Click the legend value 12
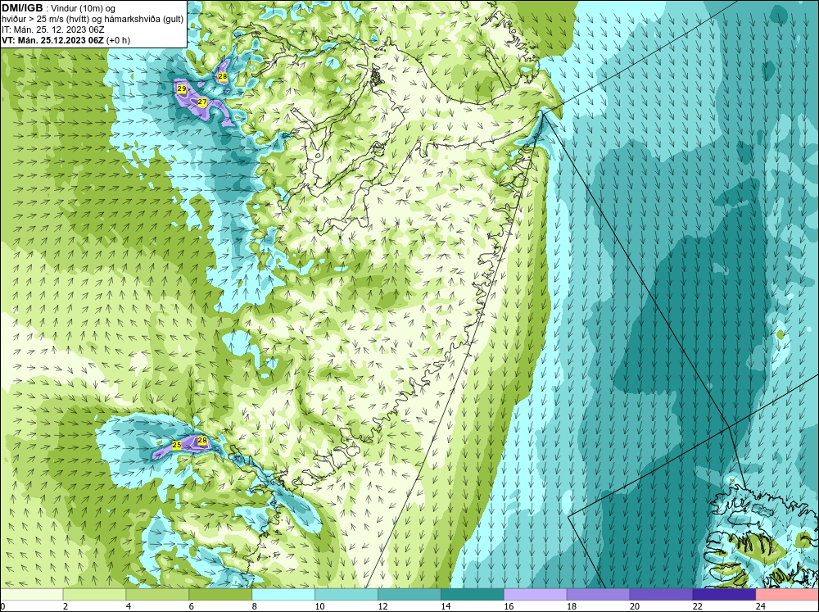The image size is (819, 612). (x=382, y=606)
